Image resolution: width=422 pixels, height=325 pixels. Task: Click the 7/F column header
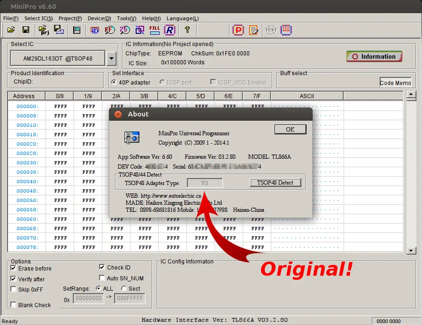[x=257, y=96]
